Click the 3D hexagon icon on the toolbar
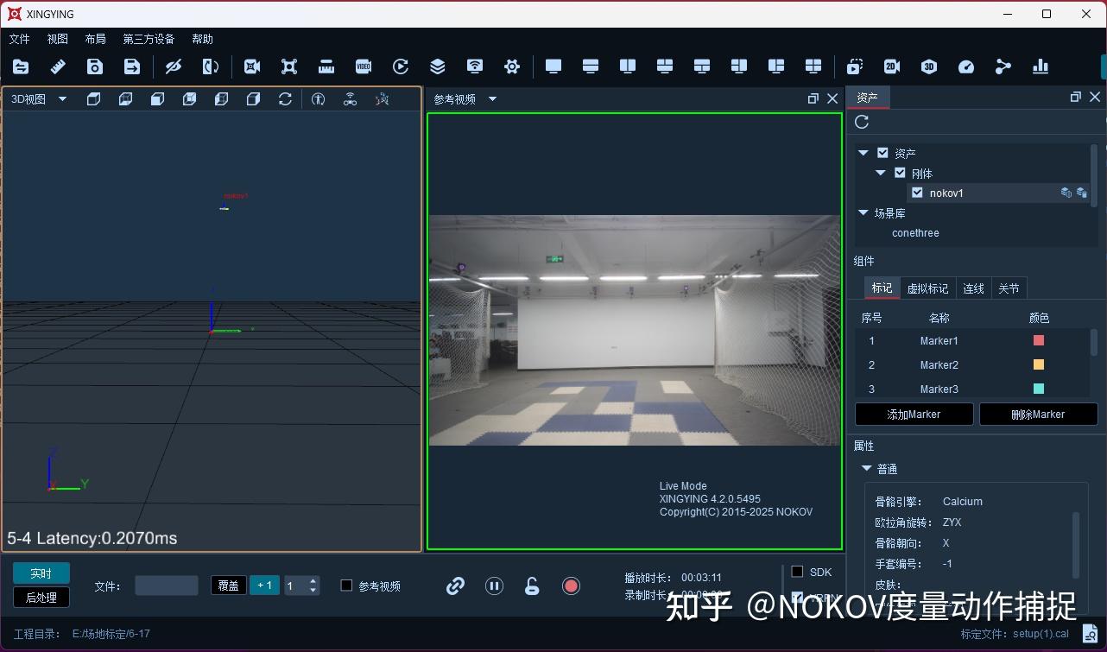The height and width of the screenshot is (652, 1107). 928,66
